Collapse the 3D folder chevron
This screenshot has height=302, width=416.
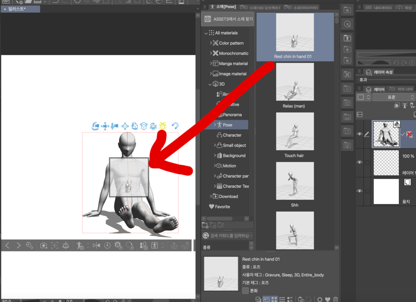210,84
